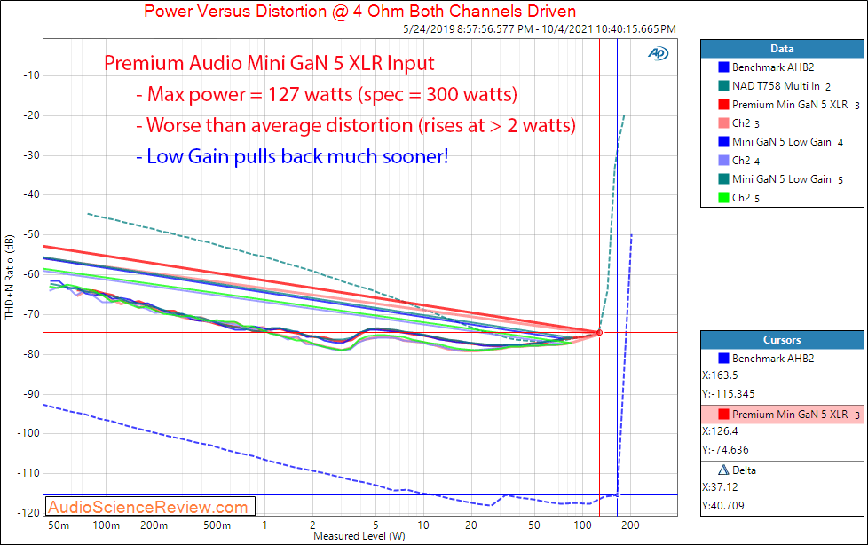Click the Max power = 127 watts annotation
Viewport: 868px width, 545px height.
click(327, 94)
